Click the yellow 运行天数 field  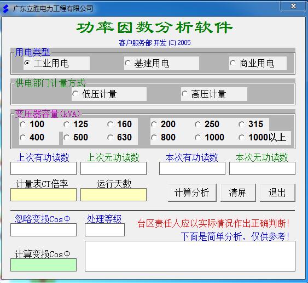tap(113, 195)
